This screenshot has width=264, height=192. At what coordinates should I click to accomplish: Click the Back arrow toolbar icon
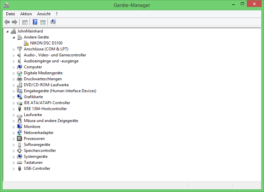7,22
